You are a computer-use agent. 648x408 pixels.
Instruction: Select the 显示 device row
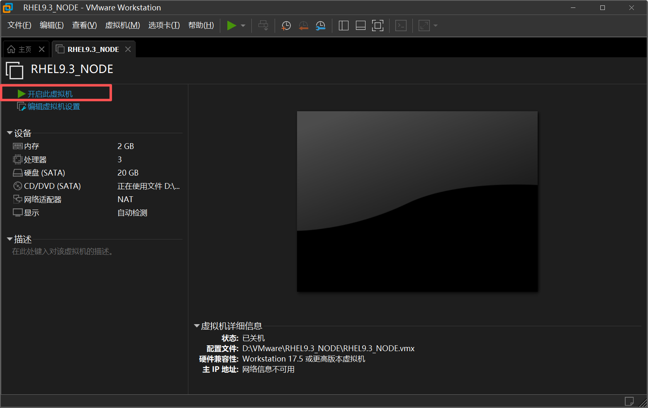[97, 213]
